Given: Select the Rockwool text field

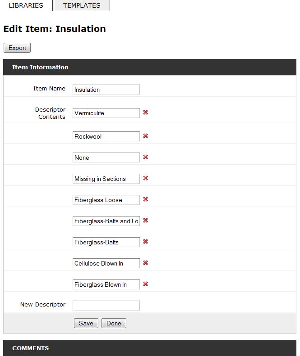Looking at the screenshot, I should [106, 136].
